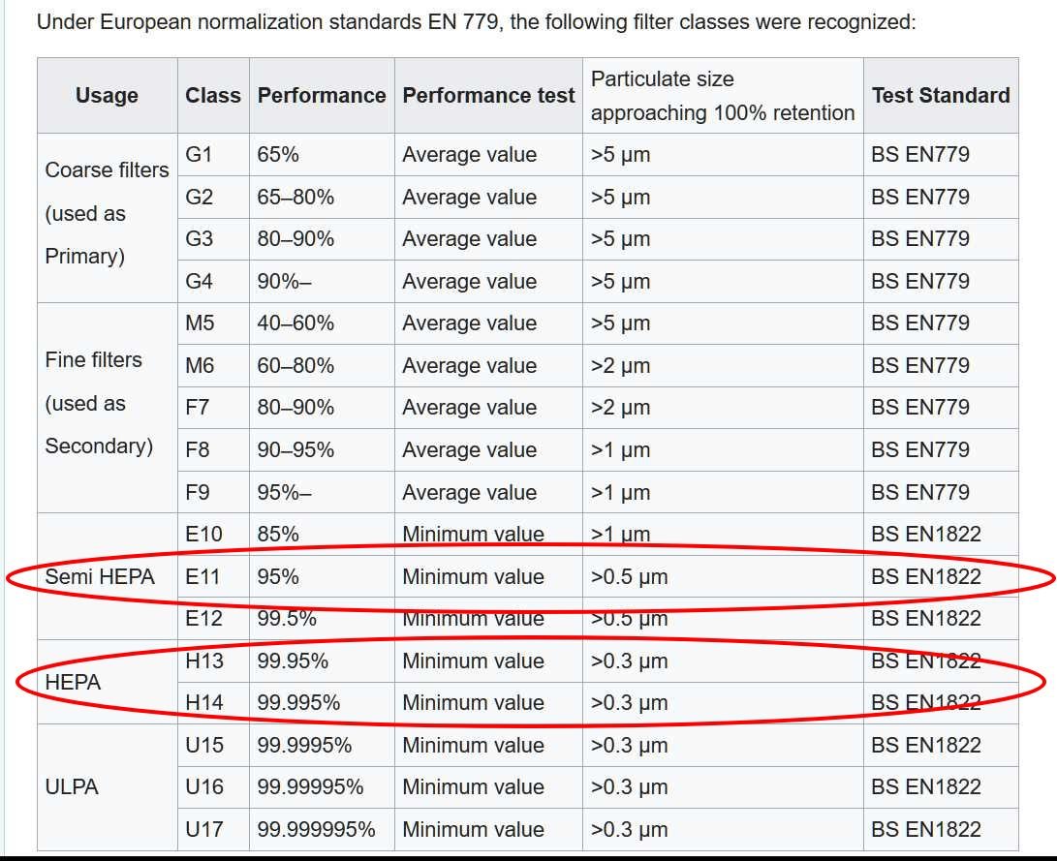Screen dimensions: 1057x861
Task: Click the Performance test column header
Action: tap(488, 95)
